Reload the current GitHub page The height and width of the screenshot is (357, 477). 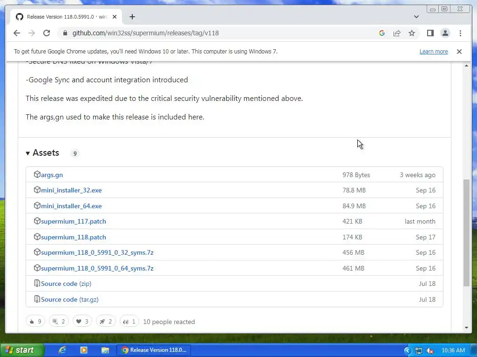pos(47,33)
